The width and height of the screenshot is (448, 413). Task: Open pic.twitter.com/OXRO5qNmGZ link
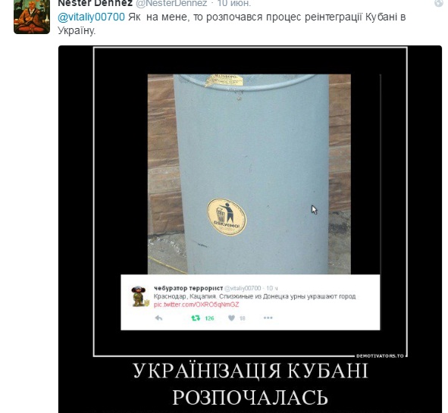pos(196,305)
